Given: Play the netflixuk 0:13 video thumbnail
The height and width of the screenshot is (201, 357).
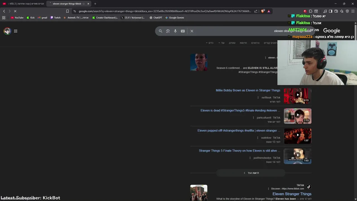Looking at the screenshot, I should click(298, 96).
